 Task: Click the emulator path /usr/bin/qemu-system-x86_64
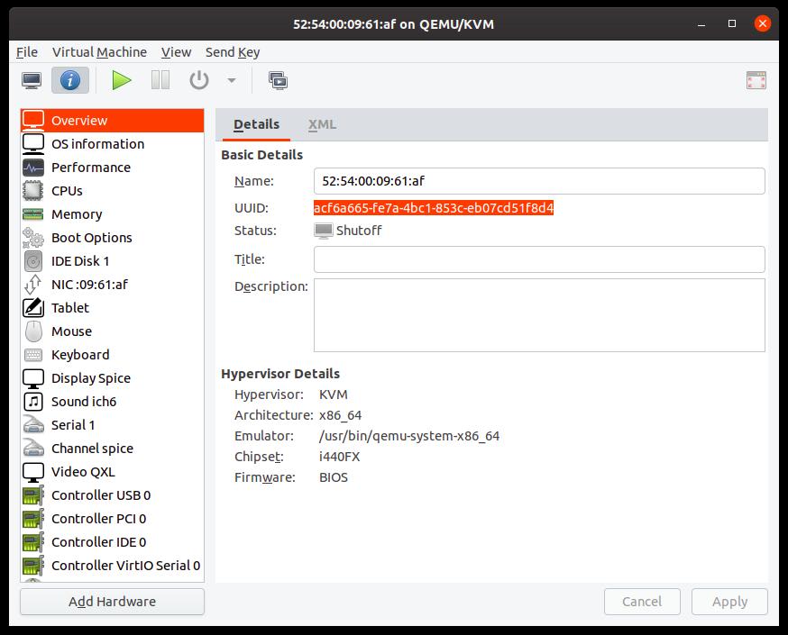[409, 436]
